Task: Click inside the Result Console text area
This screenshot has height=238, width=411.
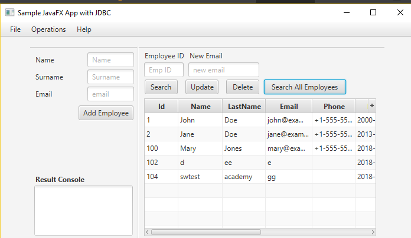Action: [84, 210]
